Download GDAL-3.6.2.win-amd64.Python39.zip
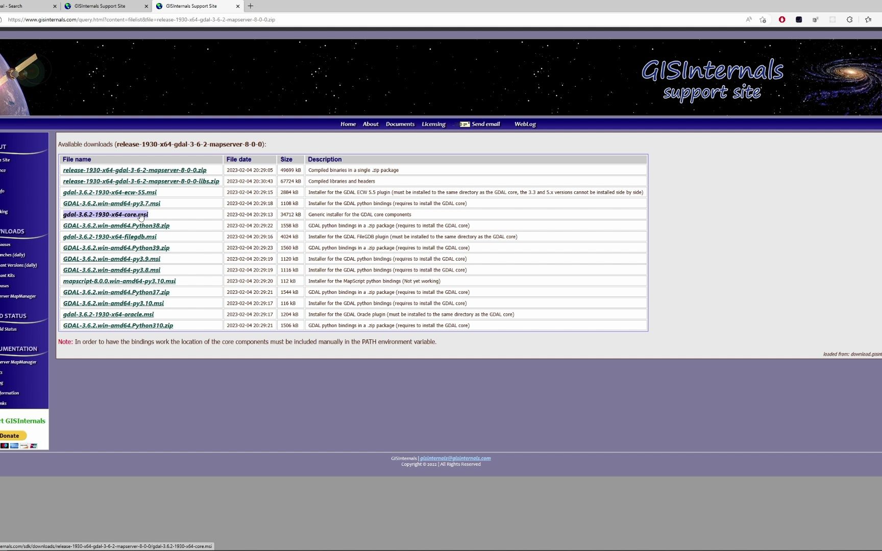This screenshot has width=882, height=551. [x=116, y=248]
